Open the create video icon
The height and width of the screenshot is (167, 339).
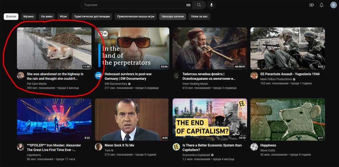click(311, 5)
